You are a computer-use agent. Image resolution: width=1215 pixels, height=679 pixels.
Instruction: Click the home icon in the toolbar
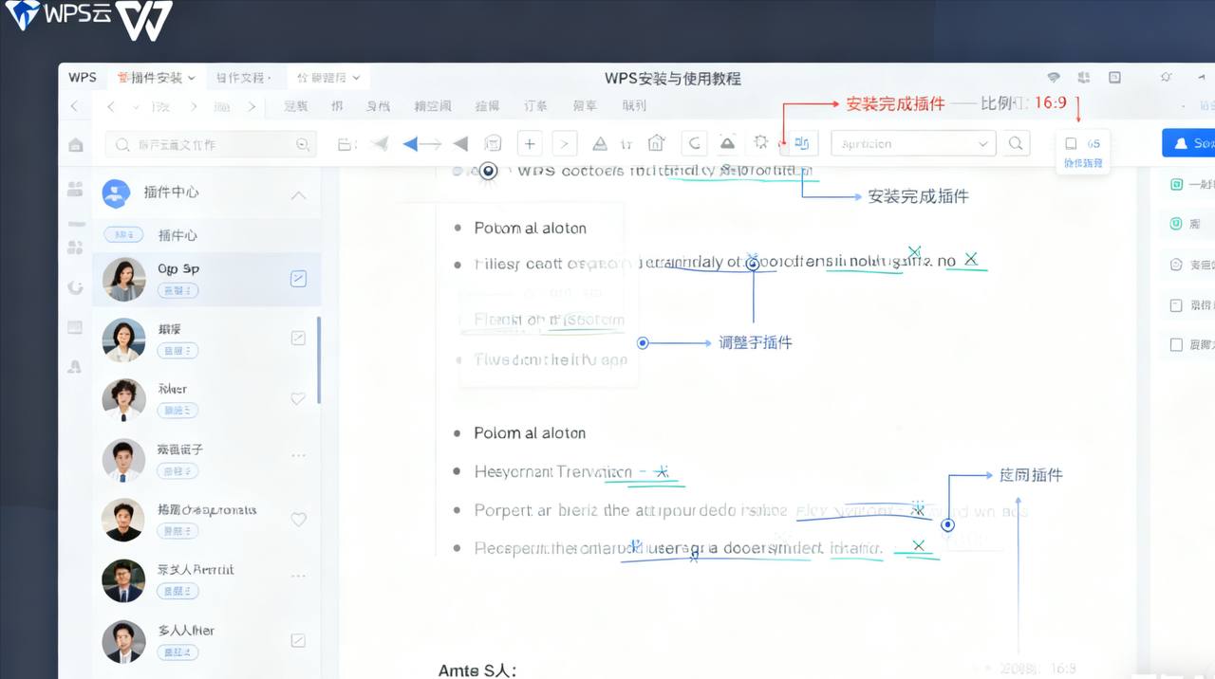(656, 142)
